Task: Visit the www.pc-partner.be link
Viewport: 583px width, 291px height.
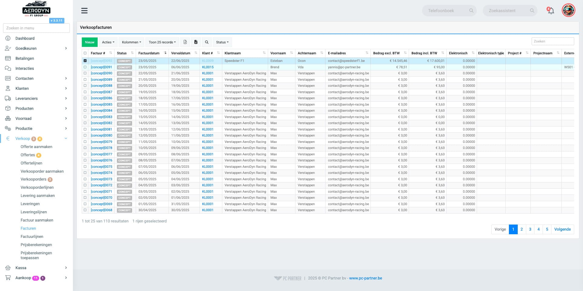Action: (x=366, y=278)
